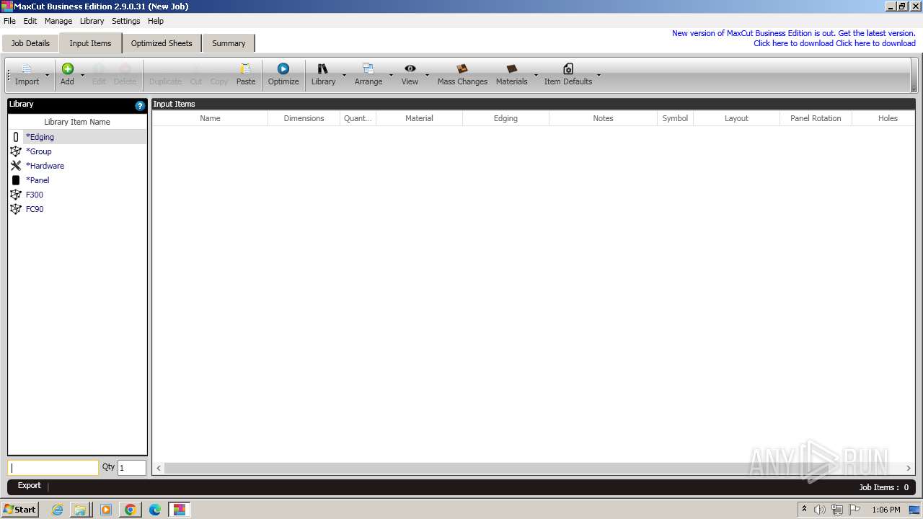The width and height of the screenshot is (923, 519).
Task: Switch to Optimized Sheets tab
Action: 162,43
